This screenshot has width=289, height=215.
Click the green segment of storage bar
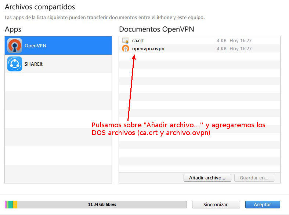pos(10,204)
